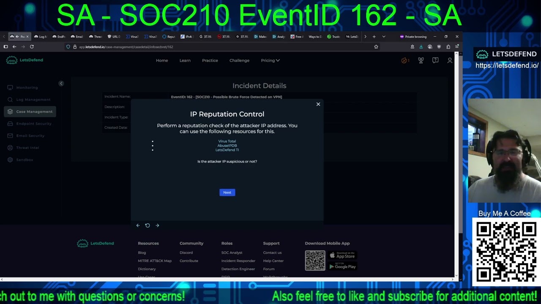Open the Home menu item
541x304 pixels.
click(162, 60)
